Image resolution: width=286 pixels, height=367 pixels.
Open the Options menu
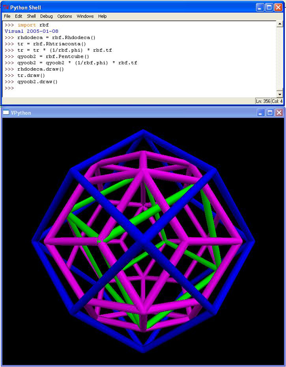(65, 16)
